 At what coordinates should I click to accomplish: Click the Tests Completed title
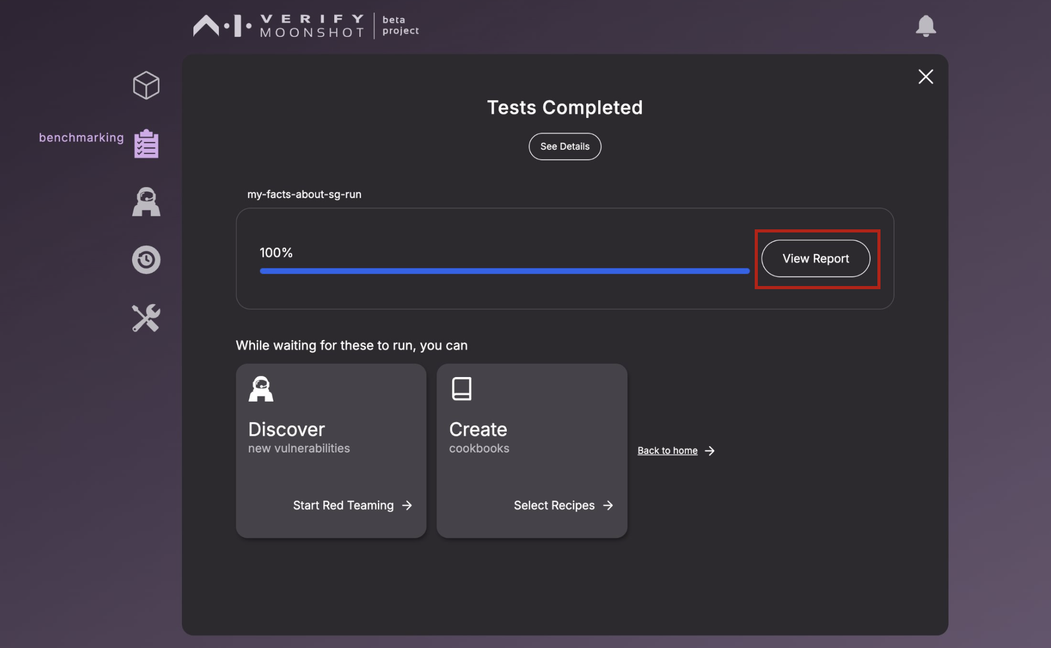[565, 108]
